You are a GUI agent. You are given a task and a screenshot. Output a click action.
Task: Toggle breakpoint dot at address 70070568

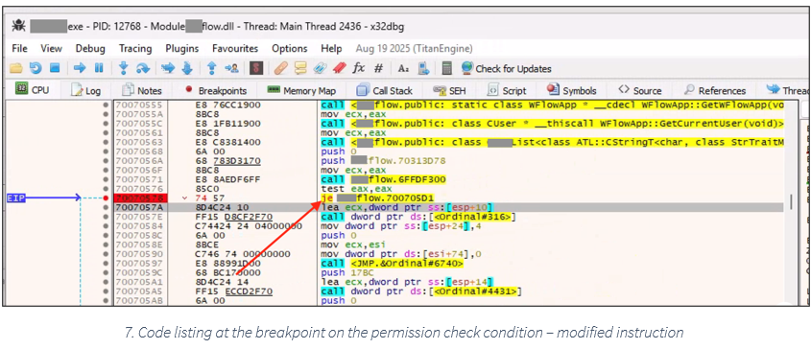click(x=106, y=151)
